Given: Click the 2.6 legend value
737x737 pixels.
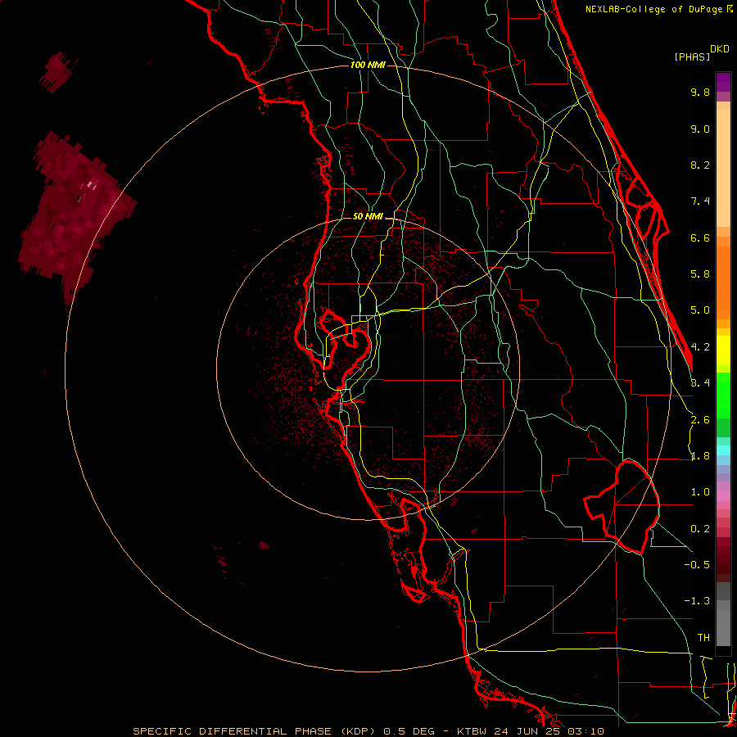Looking at the screenshot, I should click(700, 420).
